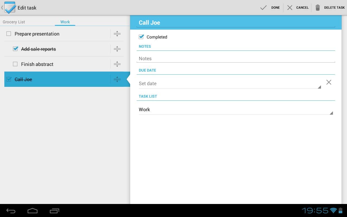
Task: Select the Work tab
Action: [x=65, y=22]
